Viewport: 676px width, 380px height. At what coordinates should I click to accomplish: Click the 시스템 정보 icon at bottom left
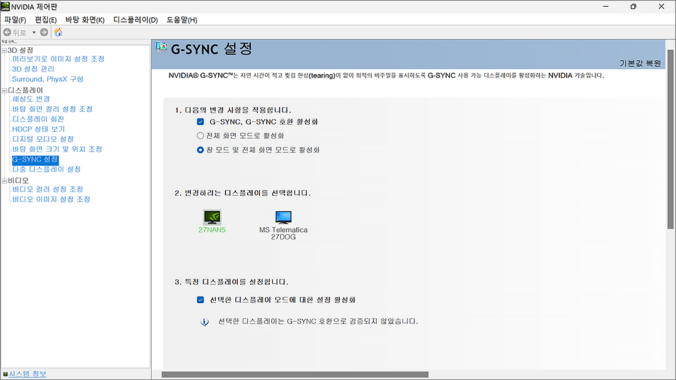pos(6,374)
